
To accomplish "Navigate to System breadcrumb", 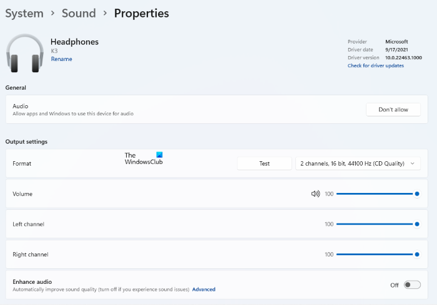I will click(24, 13).
